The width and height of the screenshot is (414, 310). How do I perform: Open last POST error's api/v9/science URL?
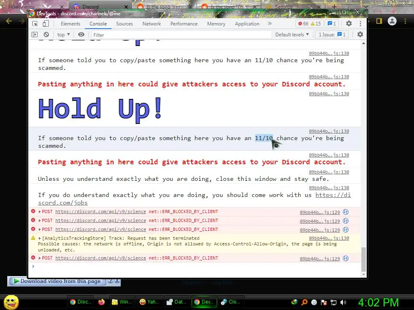(x=101, y=258)
